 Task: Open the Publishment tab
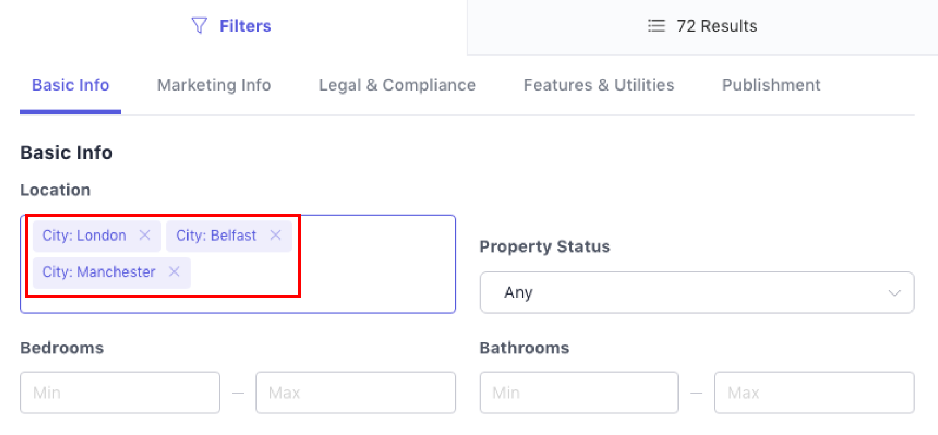(771, 85)
